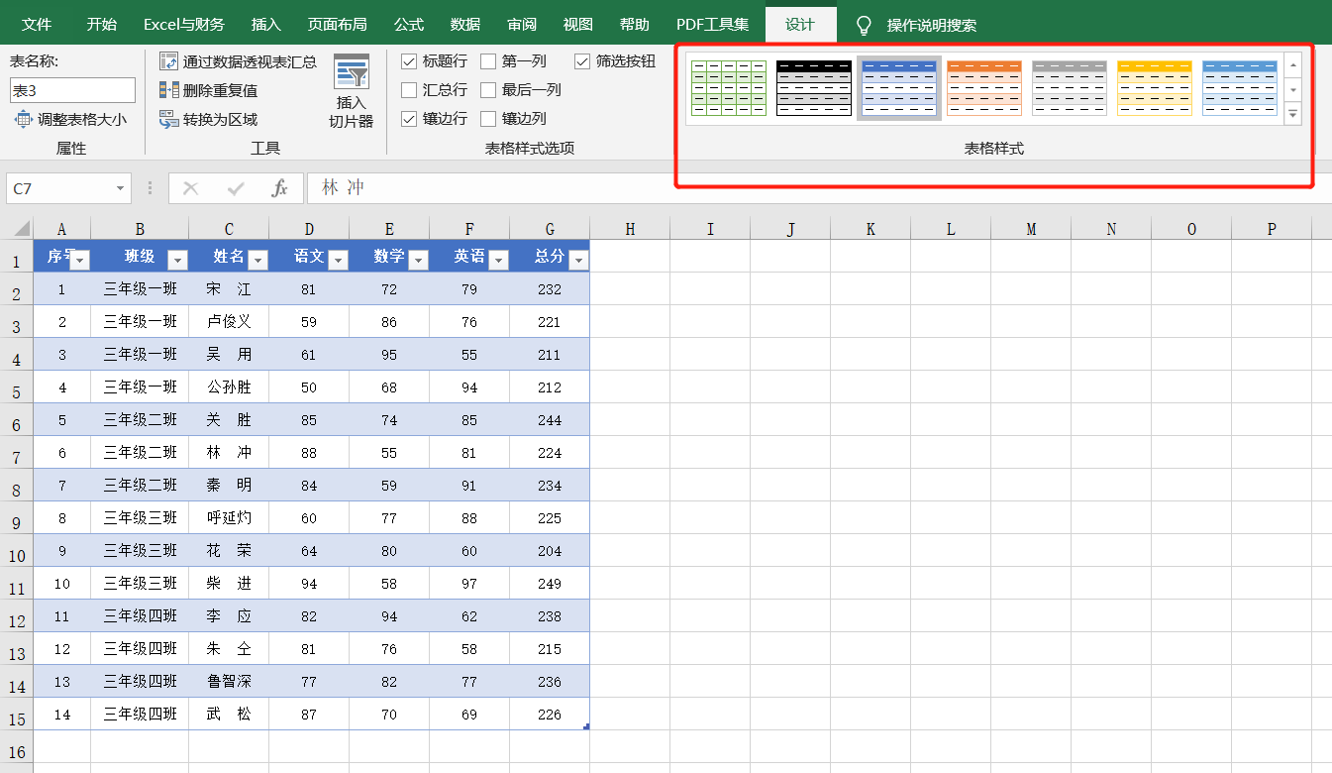This screenshot has width=1332, height=773.
Task: Open the Name Box dropdown arrow
Action: pos(123,188)
